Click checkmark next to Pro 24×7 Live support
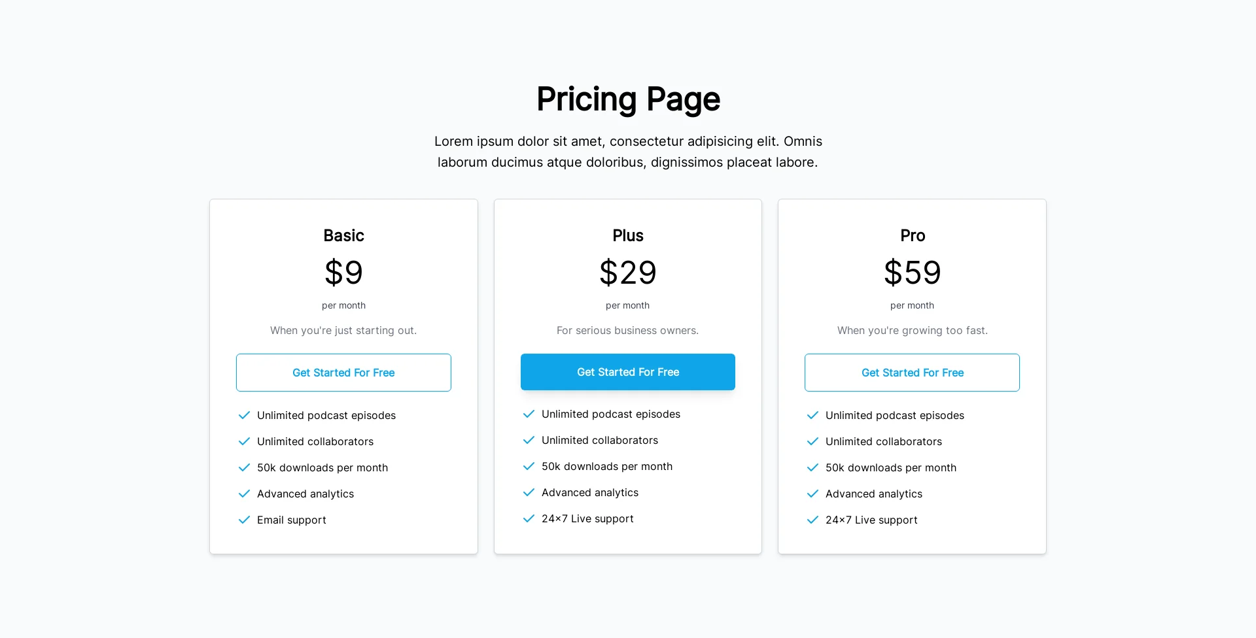The height and width of the screenshot is (638, 1256). [812, 520]
